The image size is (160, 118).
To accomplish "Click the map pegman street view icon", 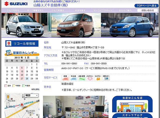I will pos(8,97).
